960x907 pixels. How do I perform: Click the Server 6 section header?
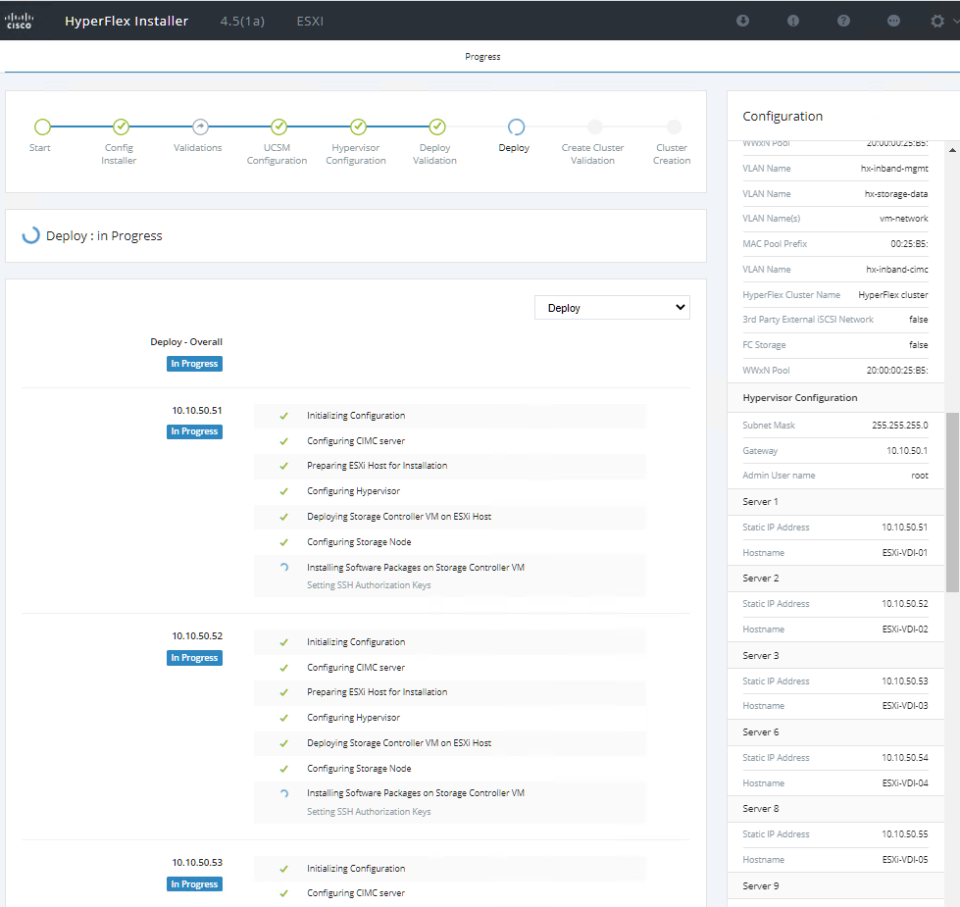click(835, 731)
